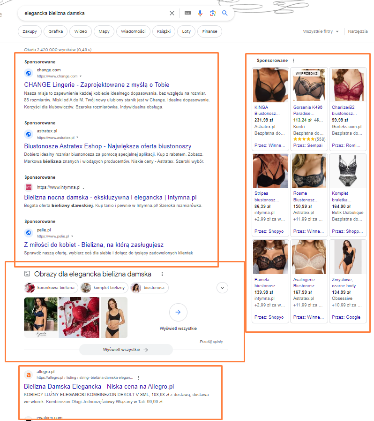Click the change.com globe favicon
Viewport: 374px width, 421px height.
click(29, 73)
